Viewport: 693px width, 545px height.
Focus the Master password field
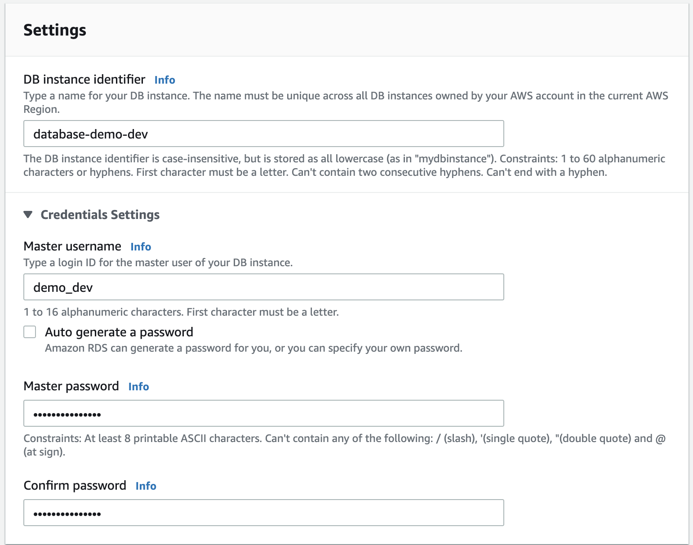(x=263, y=413)
